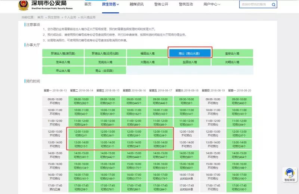Click 个人业务 breadcrumb link
This screenshot has width=299, height=194.
pyautogui.click(x=70, y=17)
